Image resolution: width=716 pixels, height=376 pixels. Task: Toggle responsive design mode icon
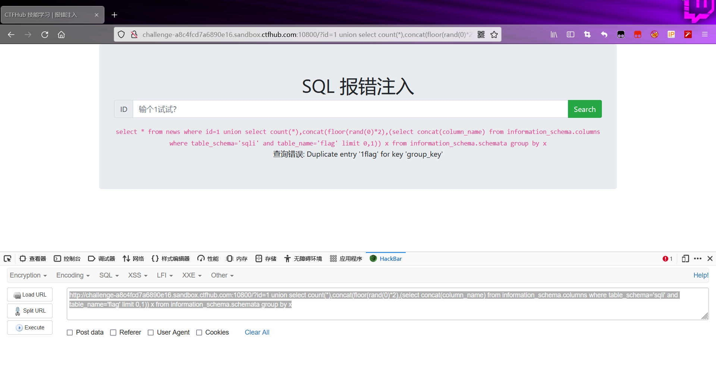pyautogui.click(x=685, y=258)
